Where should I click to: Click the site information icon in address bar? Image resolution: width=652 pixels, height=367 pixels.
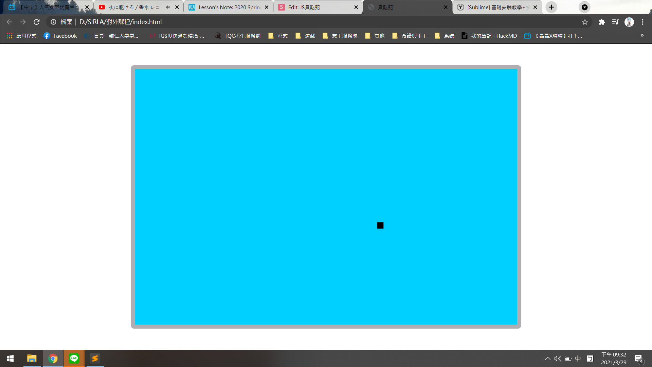pos(54,22)
